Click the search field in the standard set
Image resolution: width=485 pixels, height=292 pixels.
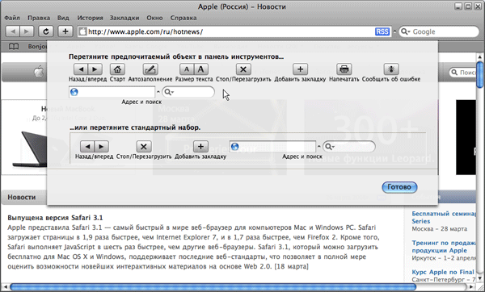pos(349,147)
